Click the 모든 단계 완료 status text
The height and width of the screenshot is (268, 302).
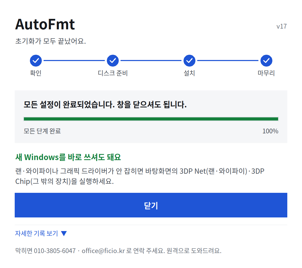pos(42,131)
